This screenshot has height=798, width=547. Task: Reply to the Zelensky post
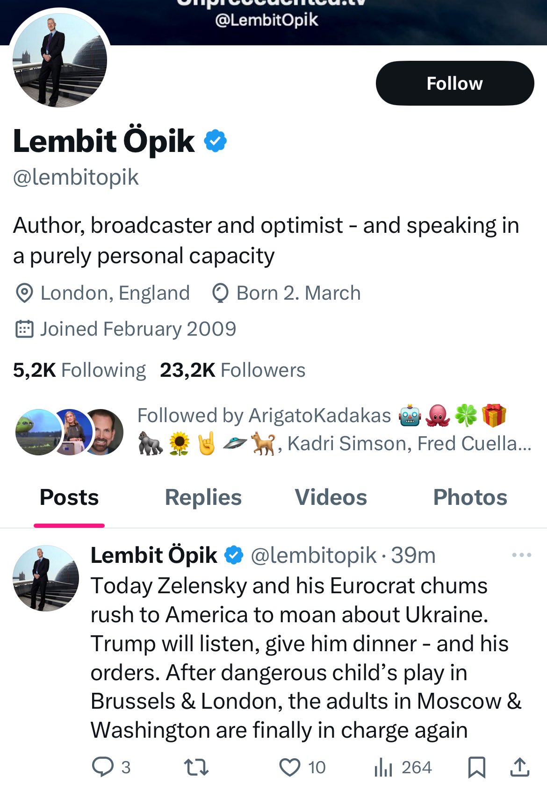click(x=103, y=767)
